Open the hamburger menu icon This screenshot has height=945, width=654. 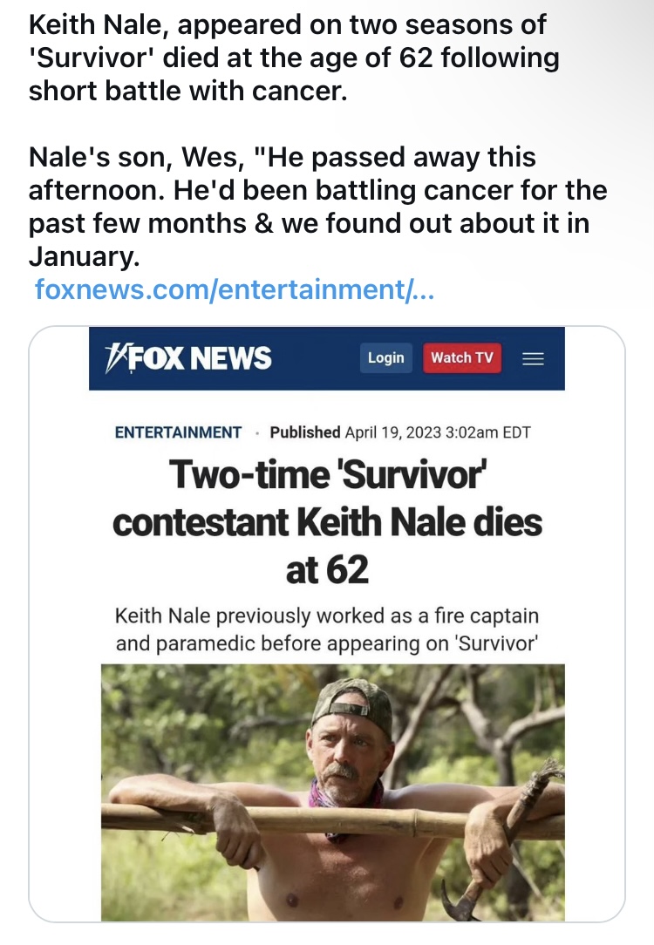click(x=532, y=358)
